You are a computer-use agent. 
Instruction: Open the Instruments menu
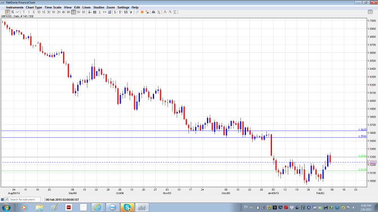pos(15,7)
